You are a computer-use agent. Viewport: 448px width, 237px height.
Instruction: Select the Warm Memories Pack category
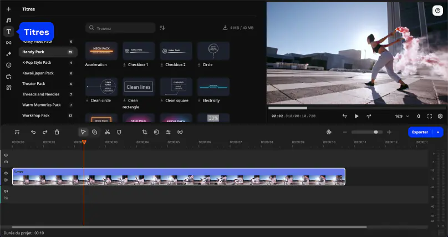click(48, 105)
